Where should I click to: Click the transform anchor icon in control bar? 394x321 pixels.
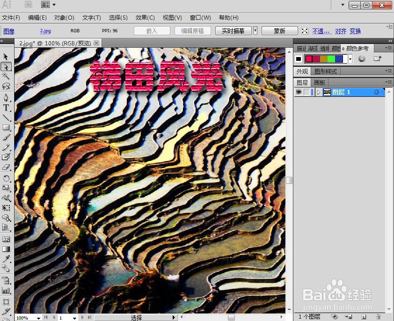[305, 31]
